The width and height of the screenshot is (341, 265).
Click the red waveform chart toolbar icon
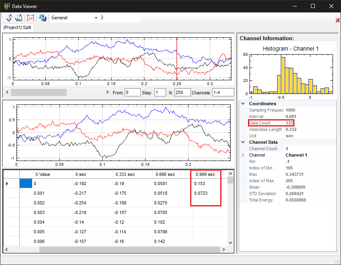[30, 18]
